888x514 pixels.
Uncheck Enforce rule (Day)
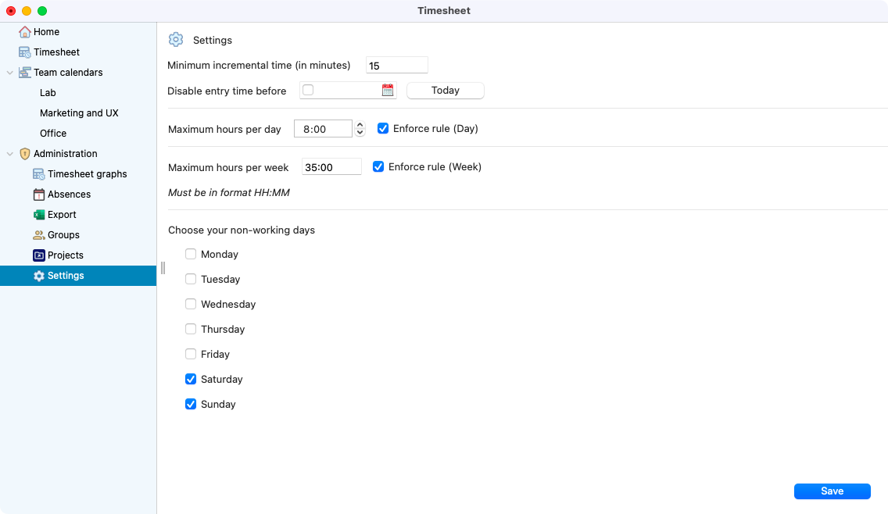[x=383, y=128]
